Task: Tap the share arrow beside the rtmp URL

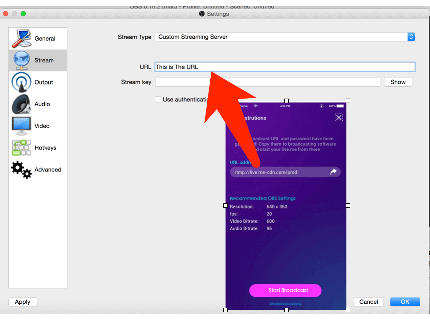Action: coord(333,172)
